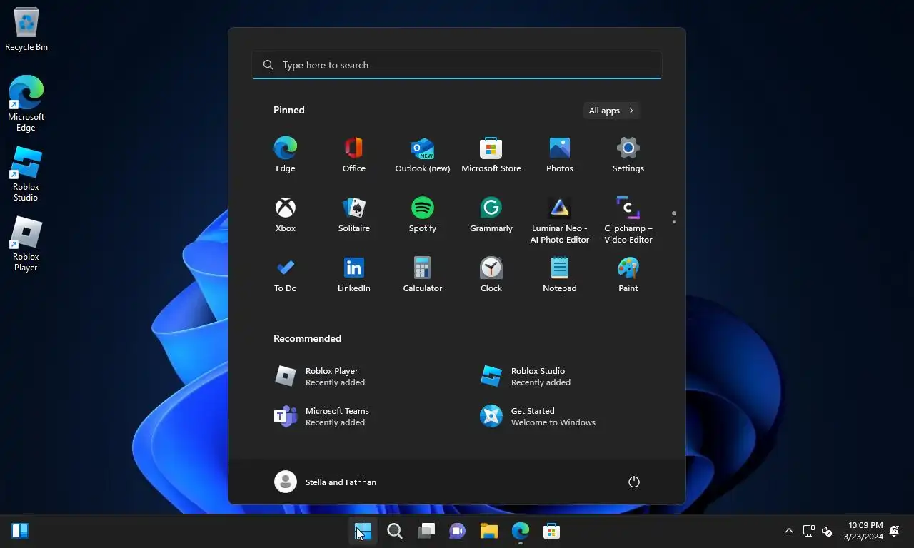Screen dimensions: 914x548
Task: Open Luminar Neo AI Photo Editor
Action: [559, 220]
